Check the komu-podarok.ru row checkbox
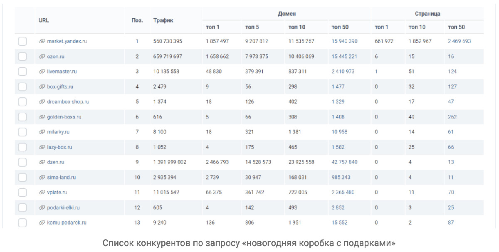 point(22,222)
